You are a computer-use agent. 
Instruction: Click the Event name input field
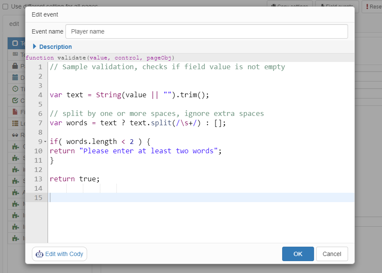(x=207, y=31)
